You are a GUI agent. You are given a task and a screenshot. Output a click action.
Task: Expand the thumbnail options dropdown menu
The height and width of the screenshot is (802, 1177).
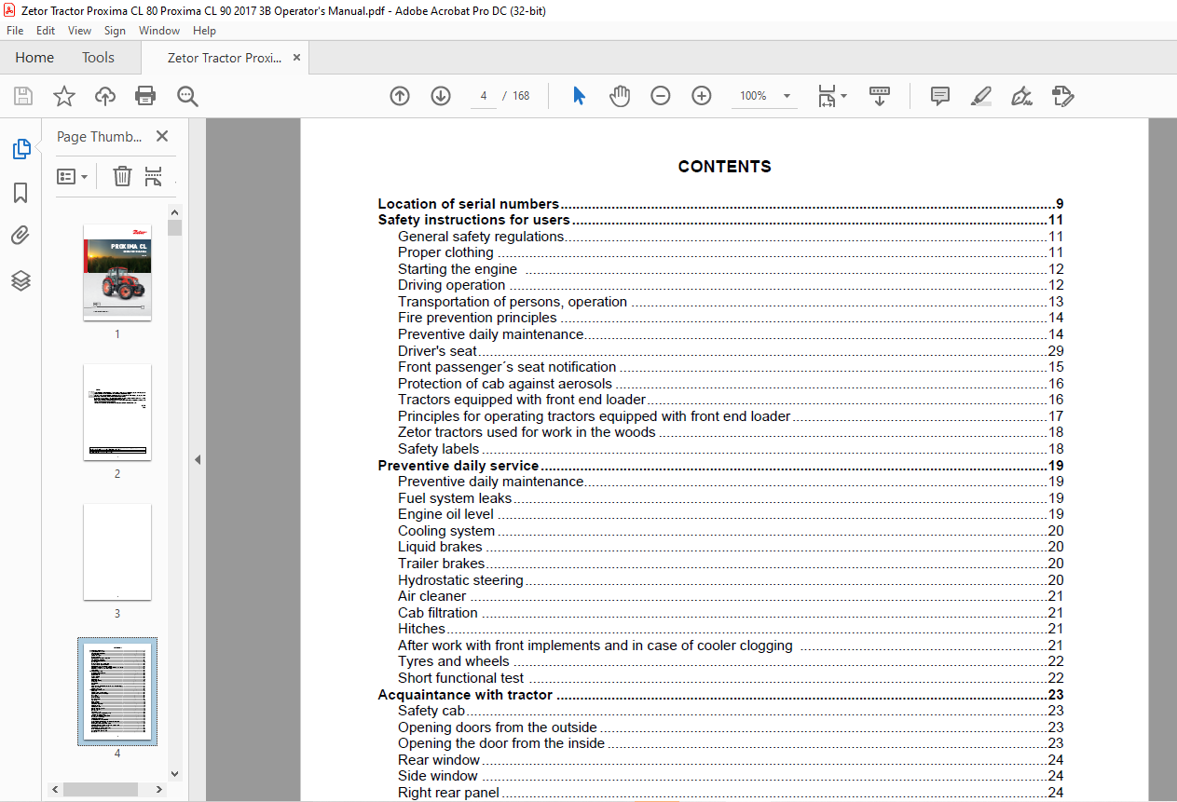coord(72,176)
